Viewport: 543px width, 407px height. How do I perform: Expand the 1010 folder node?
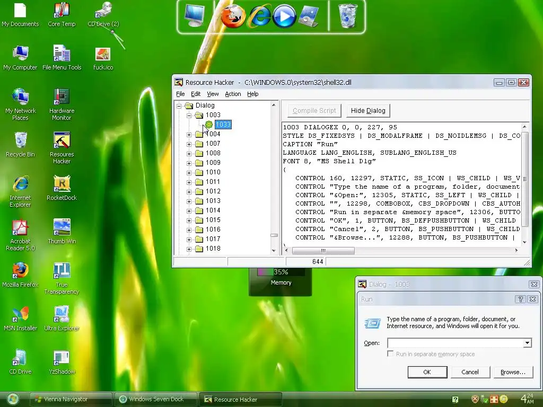click(189, 173)
